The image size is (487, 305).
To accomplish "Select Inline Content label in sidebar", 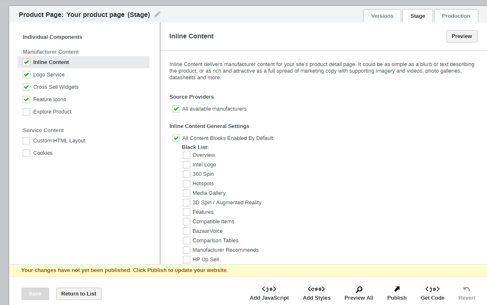I will (x=51, y=62).
